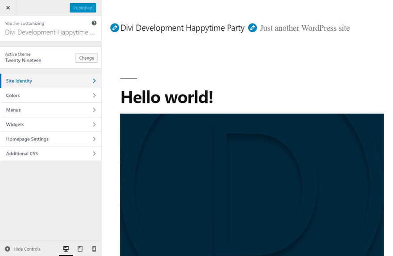
Task: Switch to mobile preview mode
Action: 94,249
